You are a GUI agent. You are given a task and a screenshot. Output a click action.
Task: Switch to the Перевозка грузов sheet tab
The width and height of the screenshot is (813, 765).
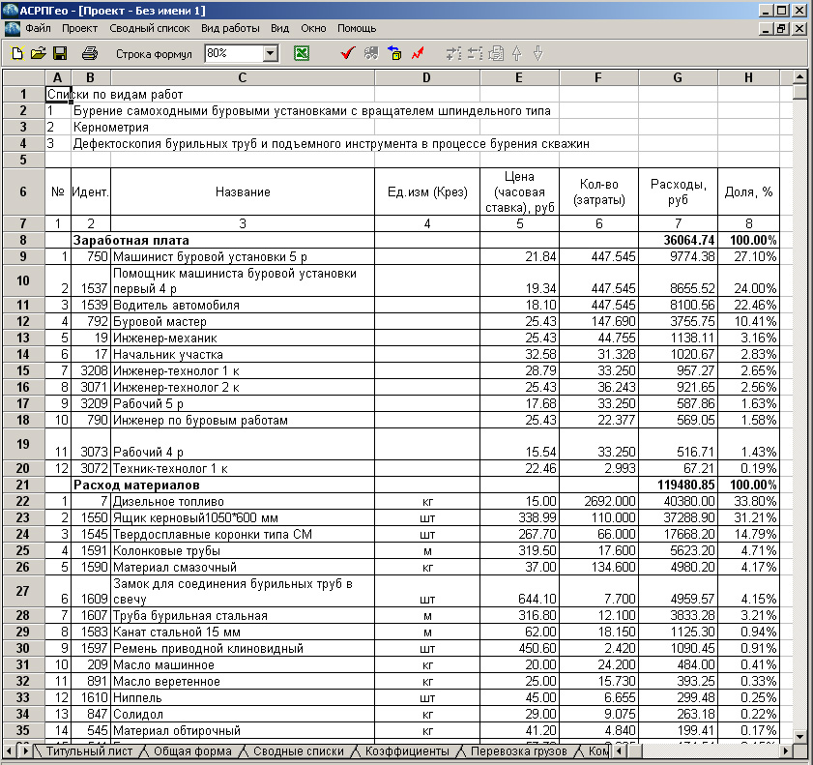518,751
